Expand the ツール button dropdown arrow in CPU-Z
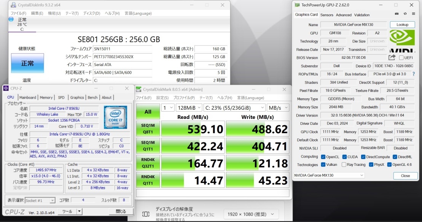Image resolution: width=422 pixels, height=222 pixels. 79,211
